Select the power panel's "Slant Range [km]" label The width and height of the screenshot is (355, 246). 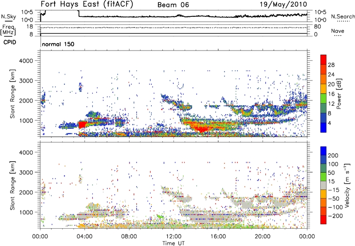[x=12, y=94]
